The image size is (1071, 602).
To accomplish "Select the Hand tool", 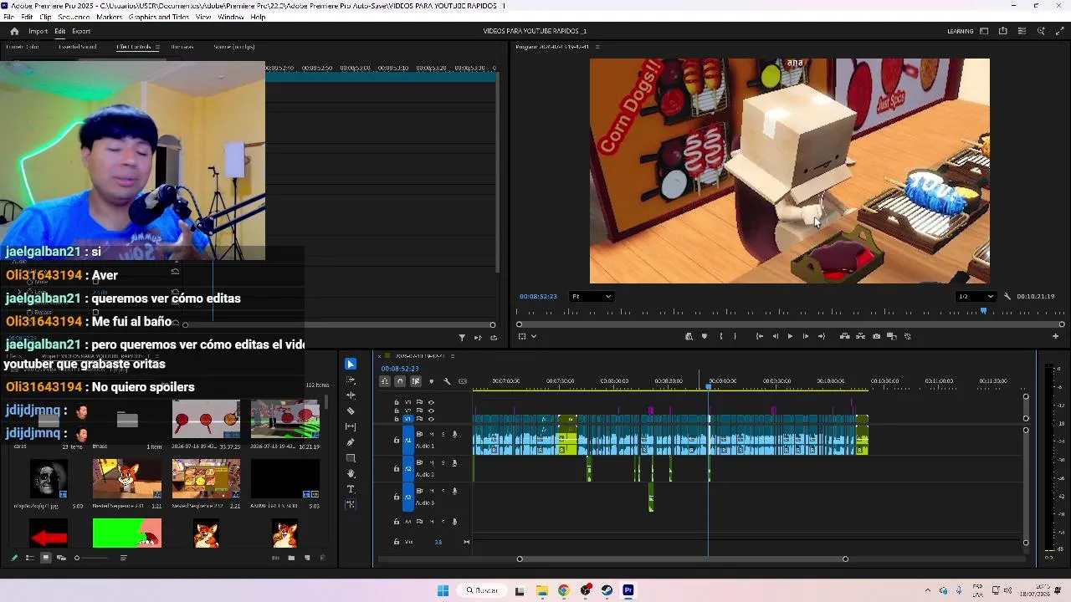I will pyautogui.click(x=351, y=473).
